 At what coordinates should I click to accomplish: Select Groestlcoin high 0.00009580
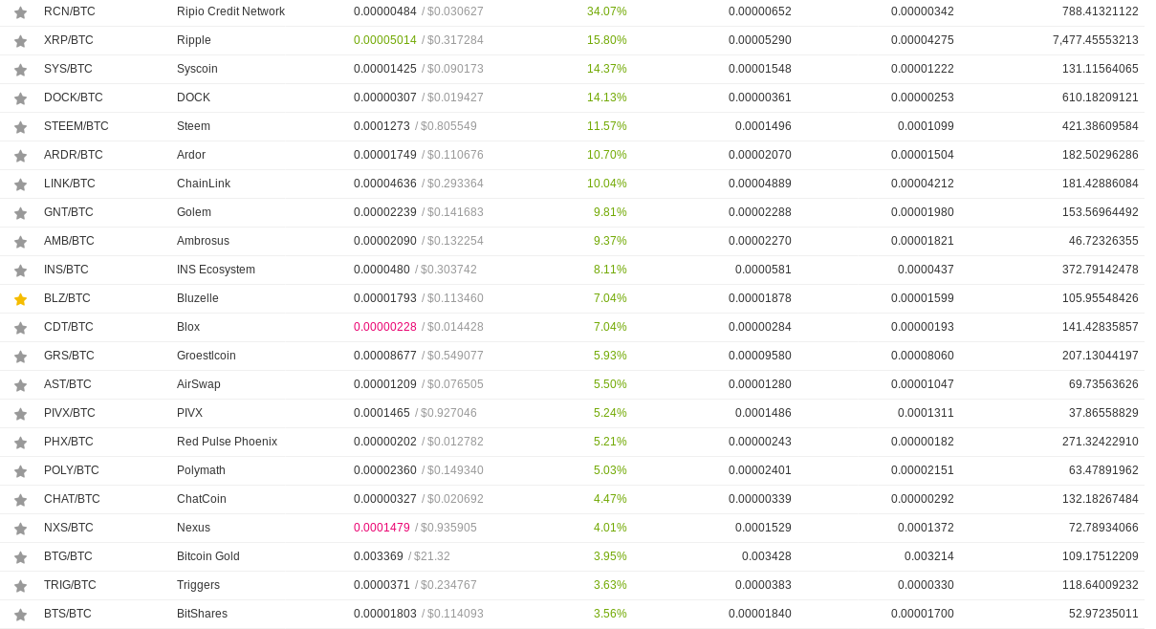pos(760,356)
